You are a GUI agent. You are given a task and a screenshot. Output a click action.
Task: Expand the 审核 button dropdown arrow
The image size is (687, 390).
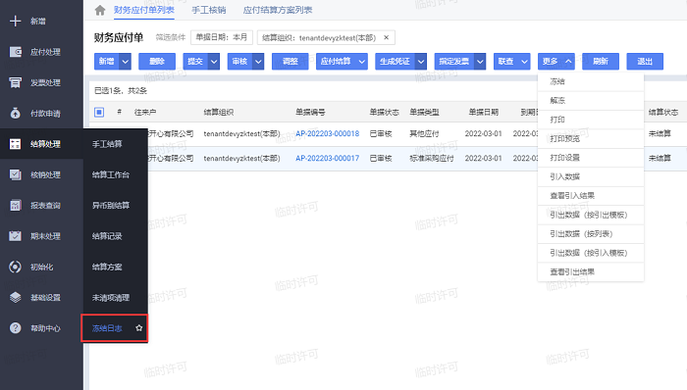pos(258,62)
